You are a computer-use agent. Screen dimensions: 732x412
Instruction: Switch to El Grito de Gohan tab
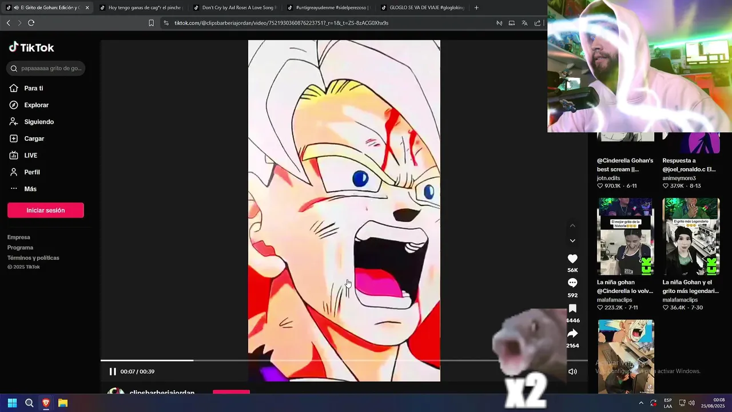[x=46, y=7]
